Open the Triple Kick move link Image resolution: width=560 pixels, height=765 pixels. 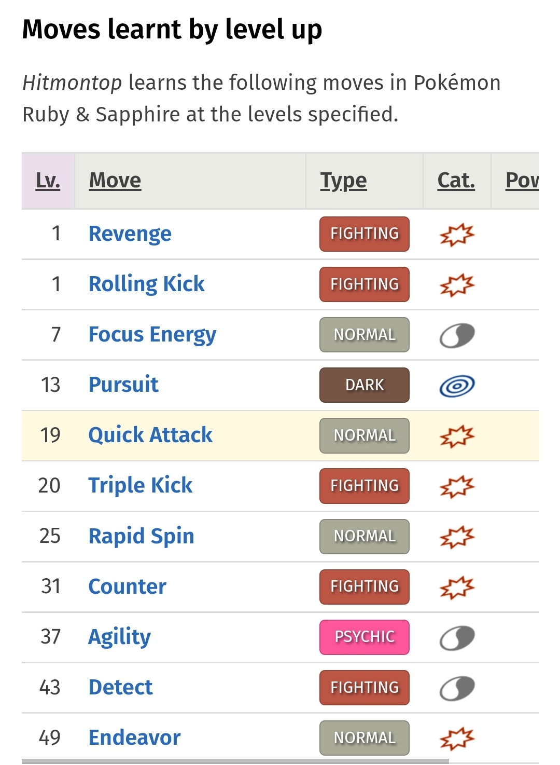pos(141,485)
